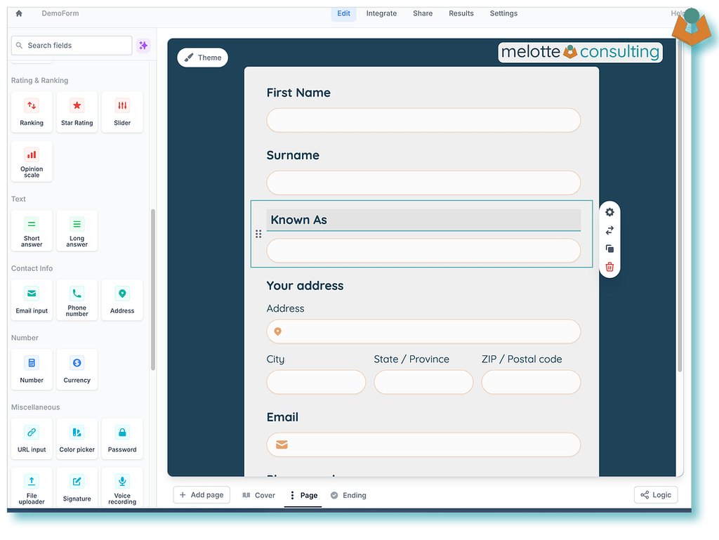Select the Signature field icon
The height and width of the screenshot is (540, 719).
(x=77, y=487)
